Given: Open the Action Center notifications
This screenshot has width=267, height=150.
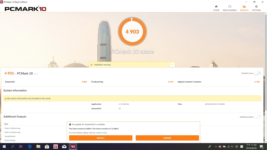Looking at the screenshot, I should point(262,147).
